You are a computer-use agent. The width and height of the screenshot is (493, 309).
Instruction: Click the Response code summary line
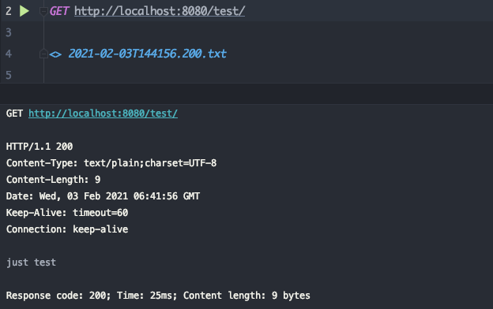tap(158, 296)
